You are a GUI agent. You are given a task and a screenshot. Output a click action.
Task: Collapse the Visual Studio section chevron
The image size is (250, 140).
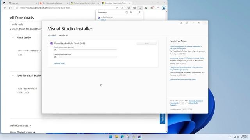pyautogui.click(x=13, y=37)
